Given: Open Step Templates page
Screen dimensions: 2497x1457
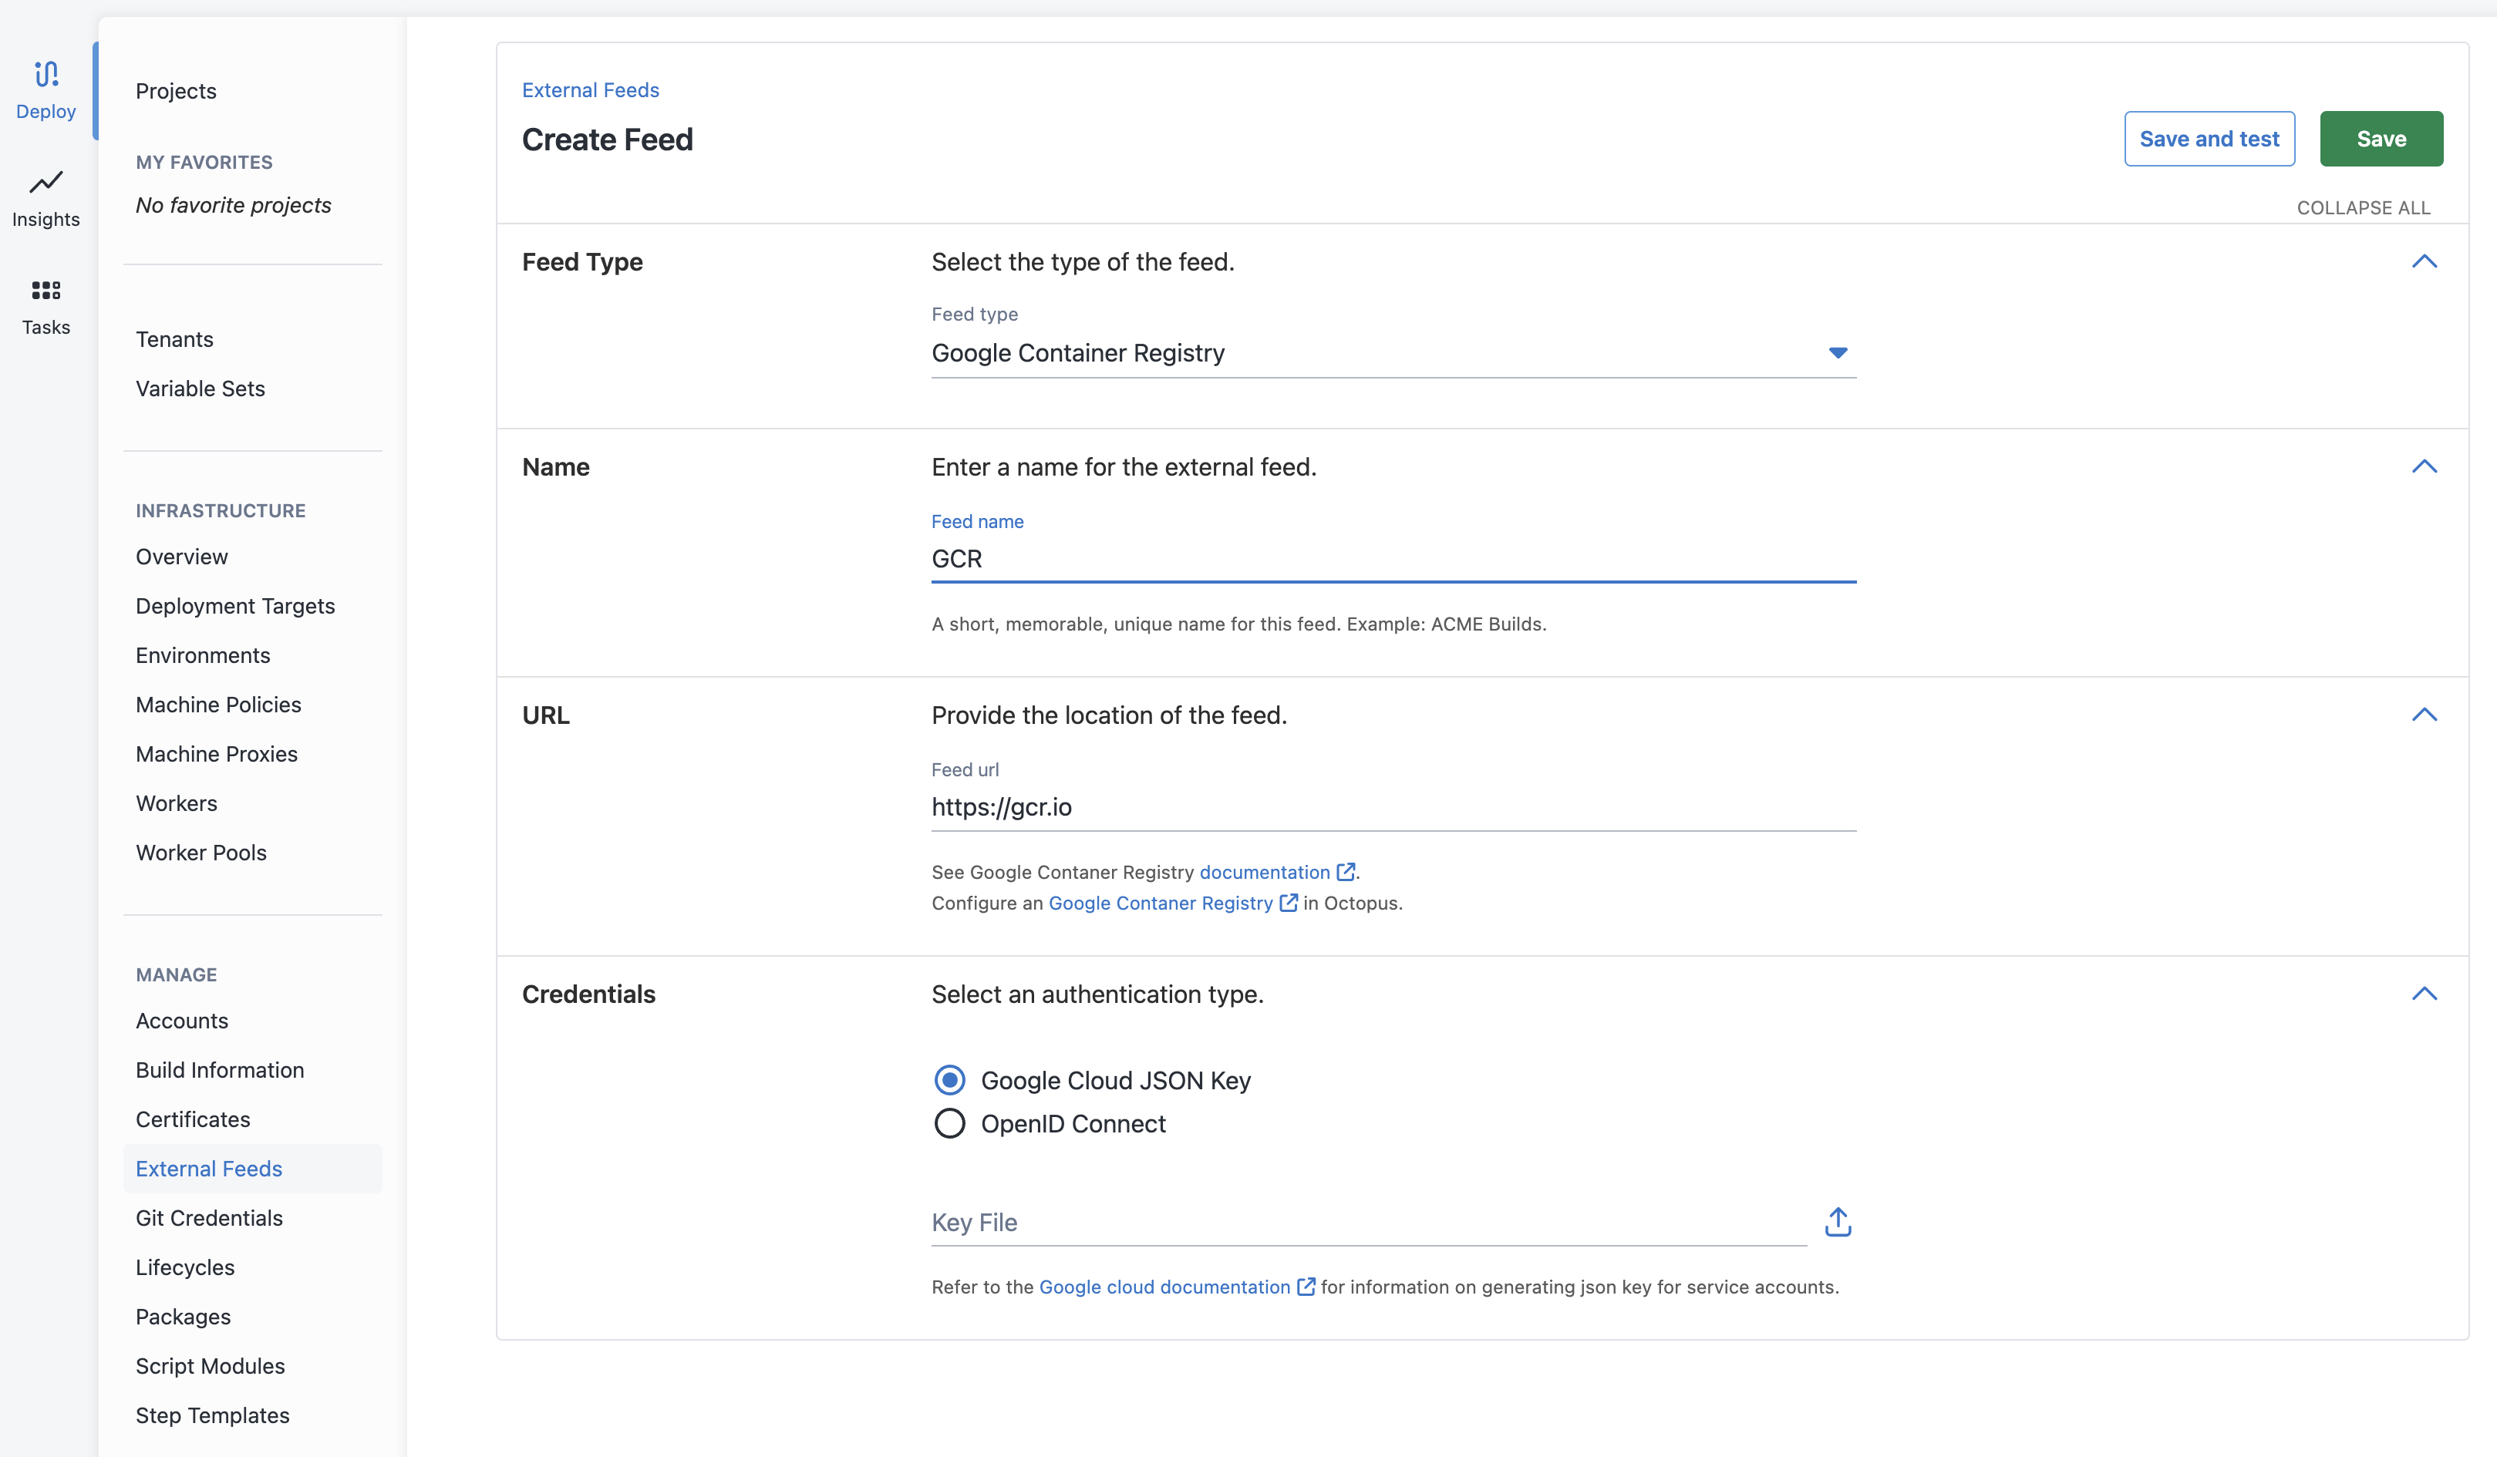Looking at the screenshot, I should tap(213, 1415).
